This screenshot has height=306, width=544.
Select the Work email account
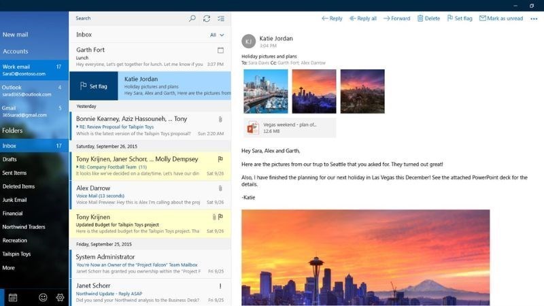(35, 70)
